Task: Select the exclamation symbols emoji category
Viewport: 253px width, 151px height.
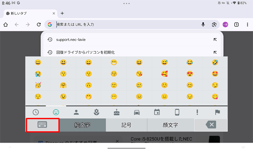Action: tap(197, 112)
